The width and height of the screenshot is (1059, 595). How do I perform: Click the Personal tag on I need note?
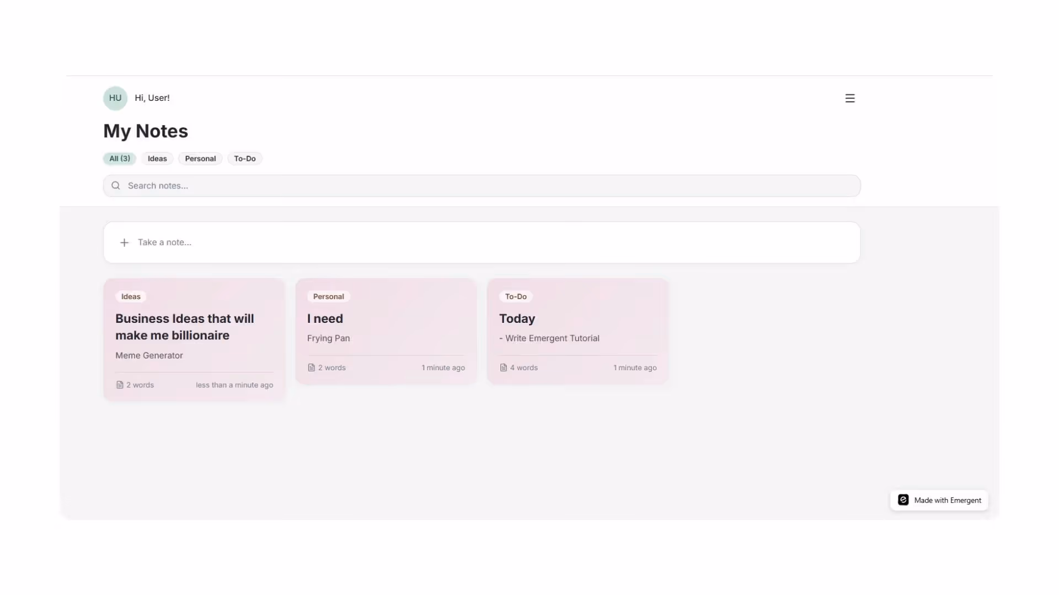328,296
